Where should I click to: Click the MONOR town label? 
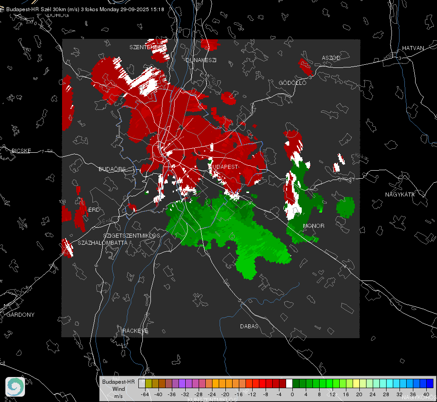click(313, 226)
